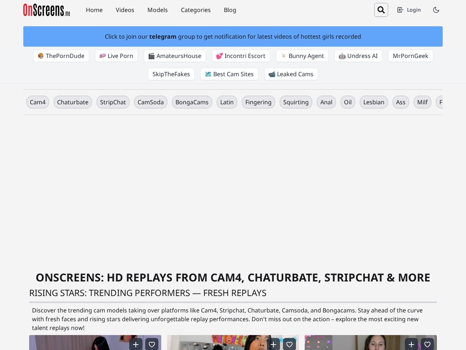Open the search icon
Screen dimensions: 466x350
tap(381, 10)
